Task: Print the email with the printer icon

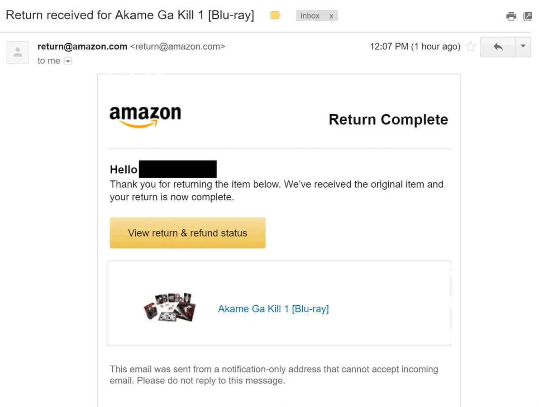Action: 511,17
